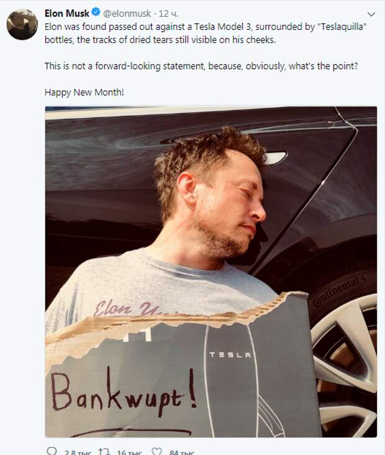Open the attached Bankwupt photo

click(211, 272)
